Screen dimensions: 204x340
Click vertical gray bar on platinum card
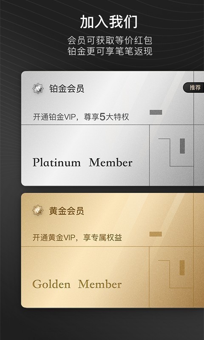[182, 146]
